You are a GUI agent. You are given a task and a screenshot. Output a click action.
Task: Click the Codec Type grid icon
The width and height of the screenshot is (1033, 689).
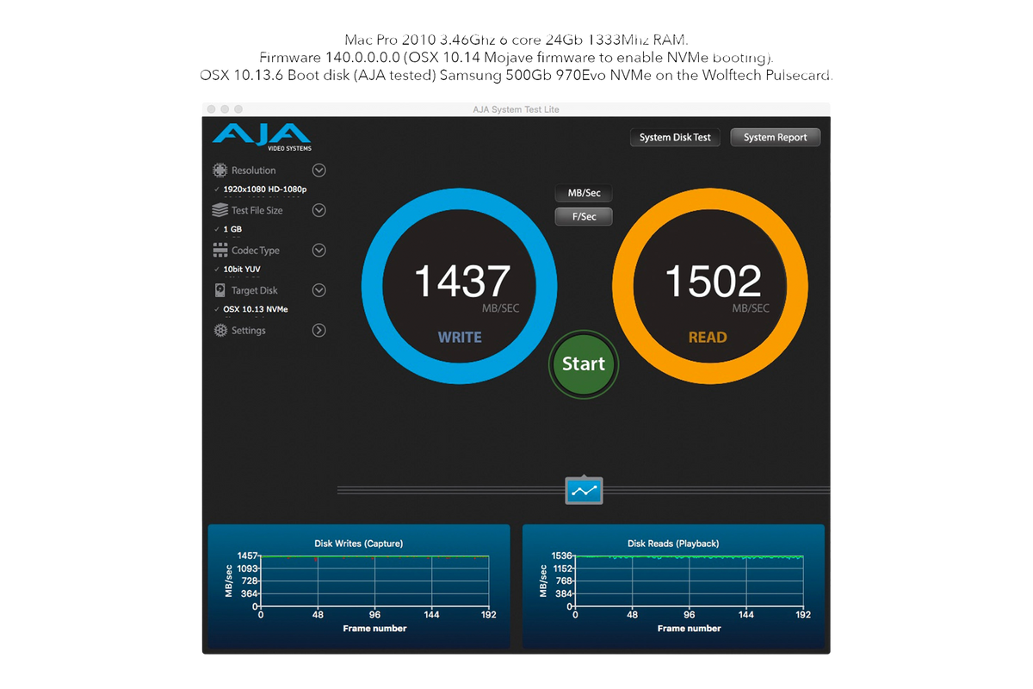pyautogui.click(x=220, y=251)
